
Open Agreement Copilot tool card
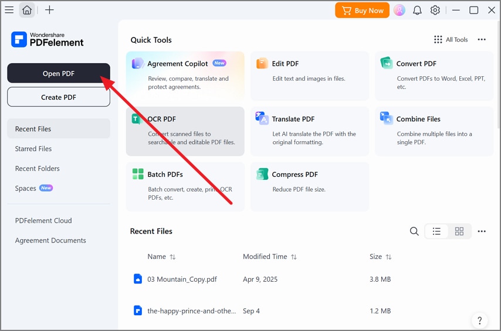[185, 76]
